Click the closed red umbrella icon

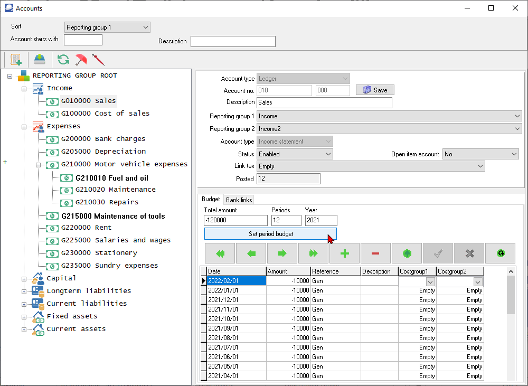98,59
